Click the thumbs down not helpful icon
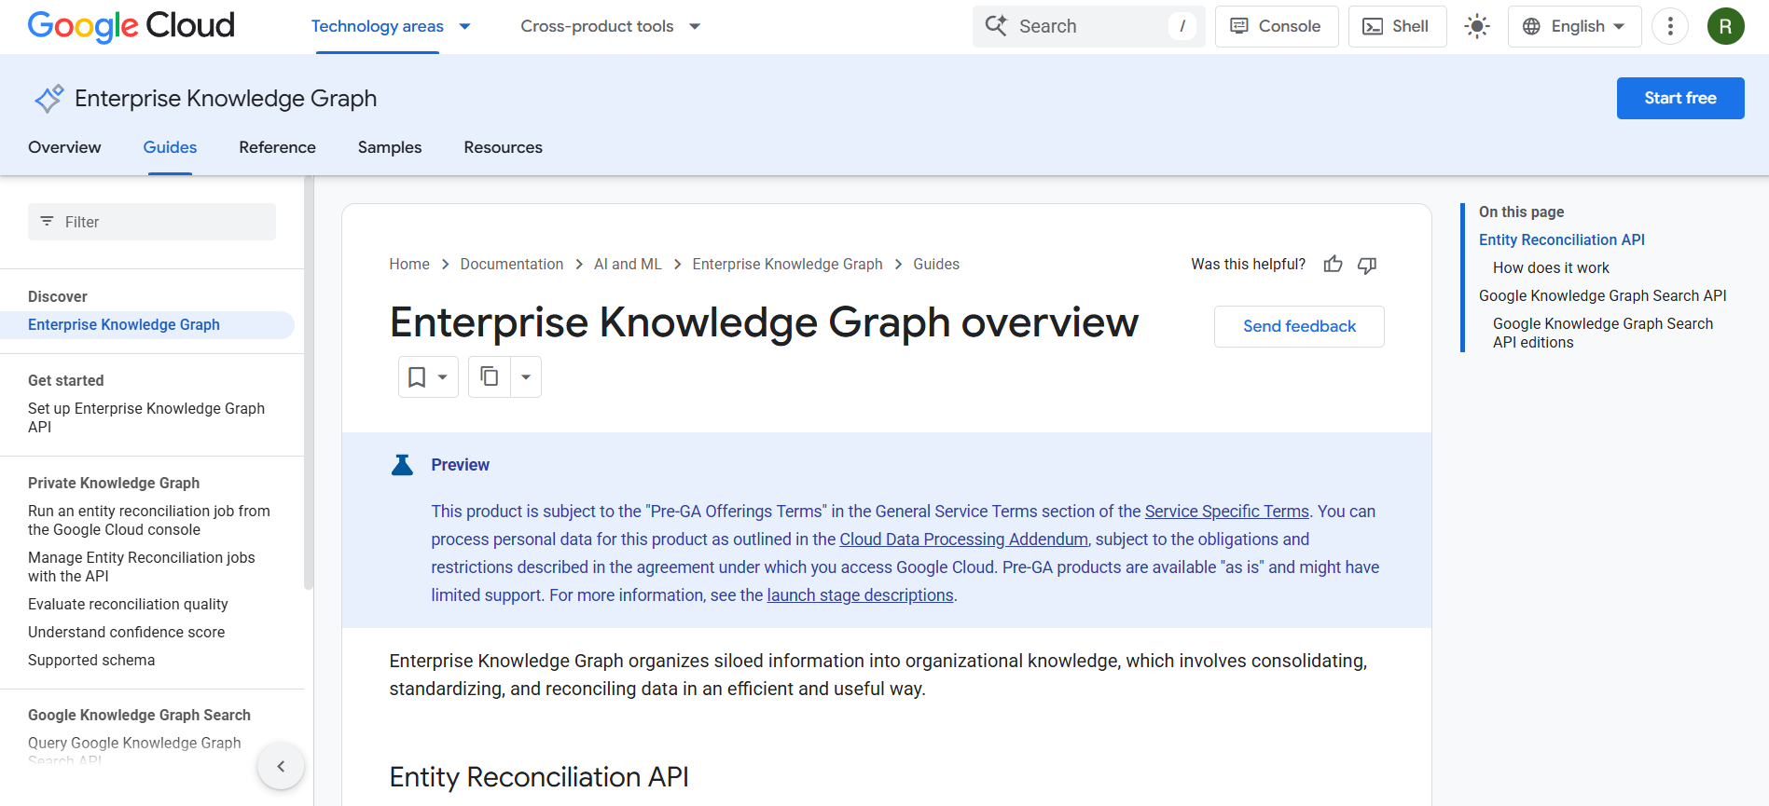The width and height of the screenshot is (1769, 806). tap(1367, 265)
